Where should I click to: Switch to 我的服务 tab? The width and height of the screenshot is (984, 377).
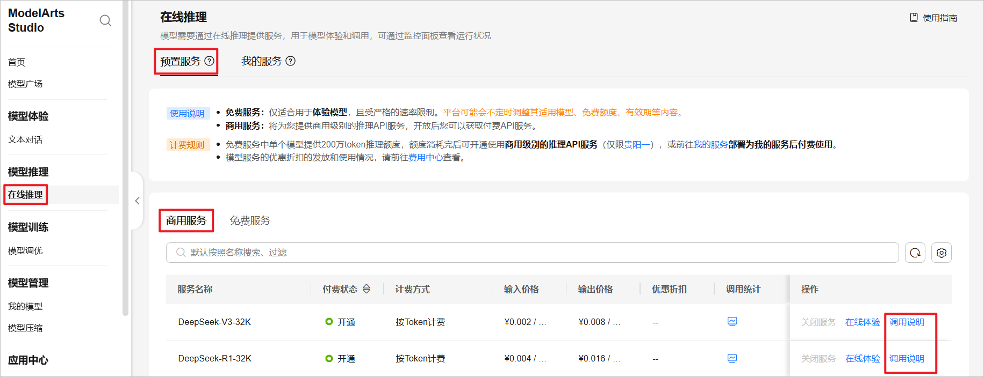(261, 61)
